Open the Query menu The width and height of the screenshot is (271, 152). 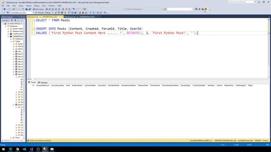tap(21, 5)
